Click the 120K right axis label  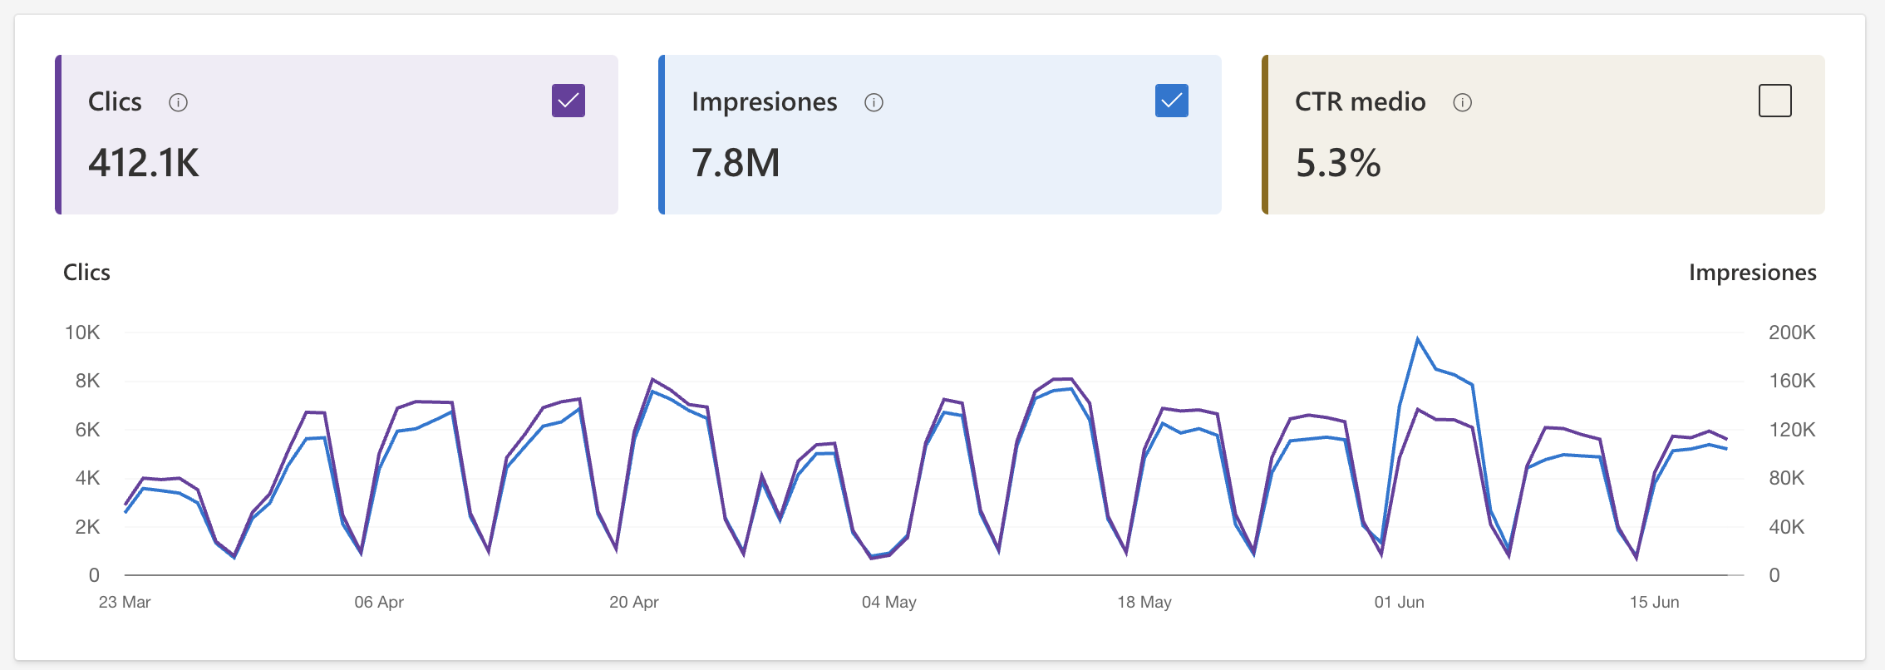[x=1792, y=430]
